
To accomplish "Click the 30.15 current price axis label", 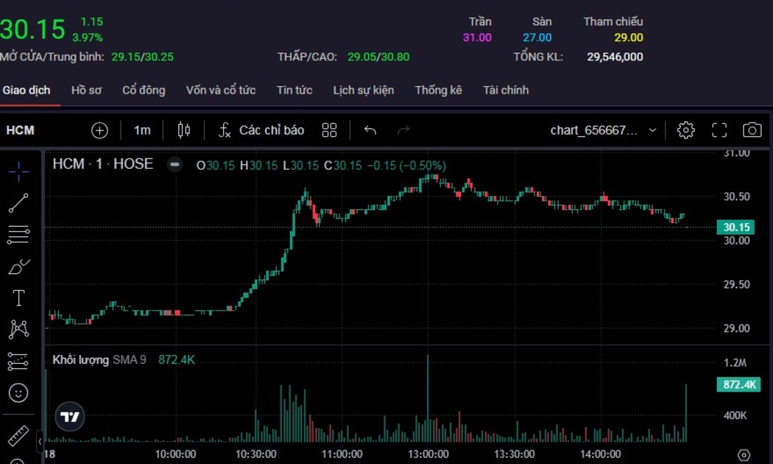I will (735, 227).
